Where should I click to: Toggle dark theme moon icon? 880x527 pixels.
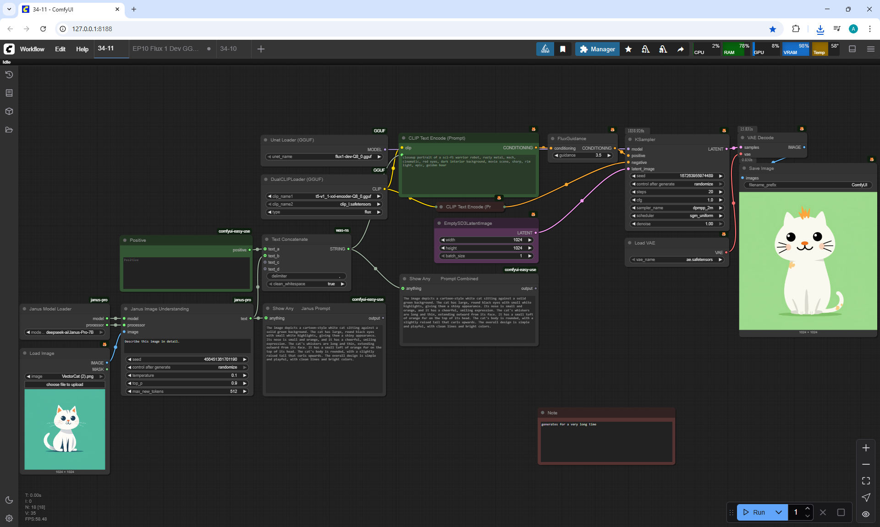point(9,500)
